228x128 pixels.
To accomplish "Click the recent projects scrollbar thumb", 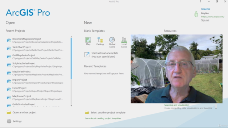I will (x=71, y=58).
